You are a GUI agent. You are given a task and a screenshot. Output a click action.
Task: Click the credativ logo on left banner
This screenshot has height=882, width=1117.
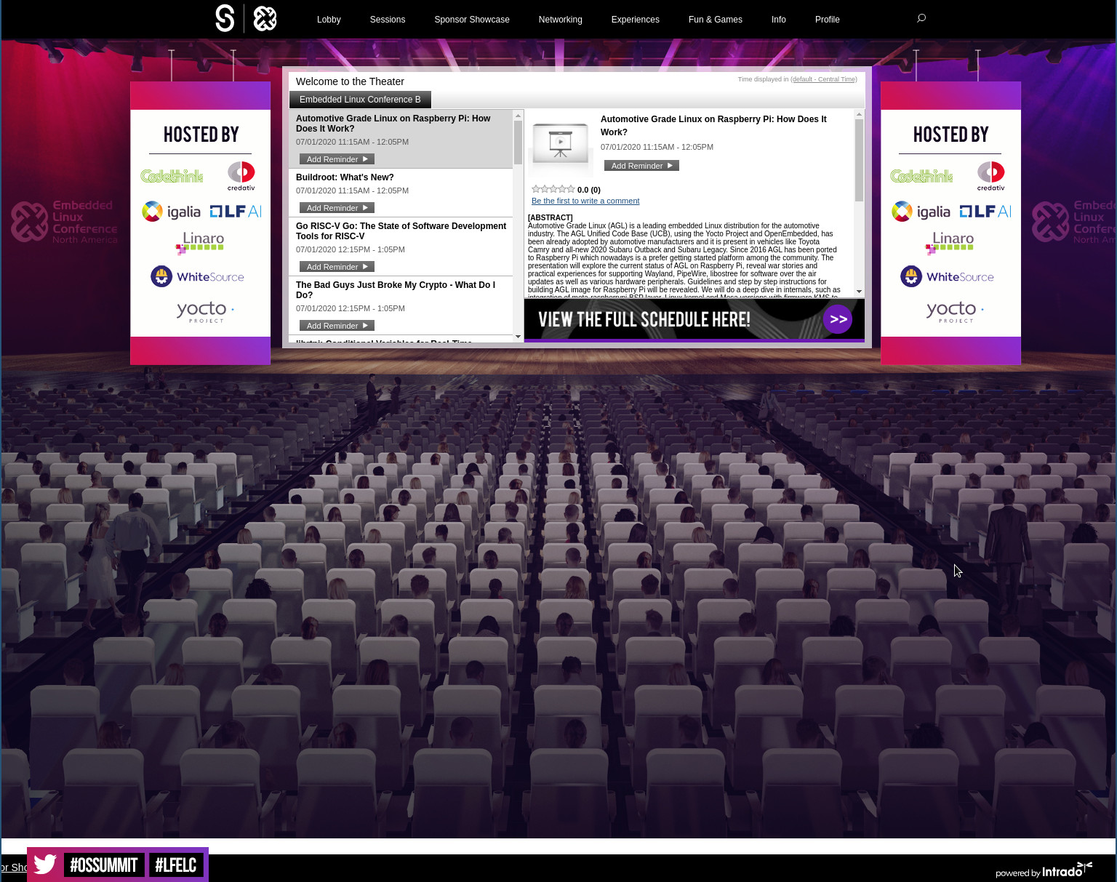click(241, 176)
